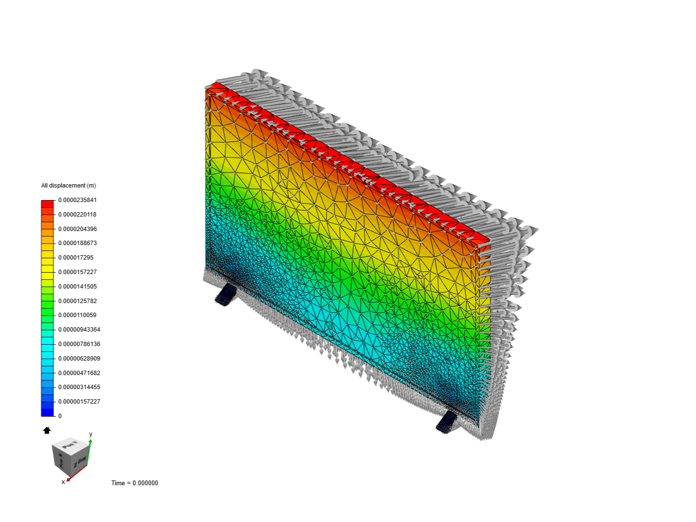Screen dimensions: 696x522
Task: Click the minimum legend value 0
Action: [60, 416]
